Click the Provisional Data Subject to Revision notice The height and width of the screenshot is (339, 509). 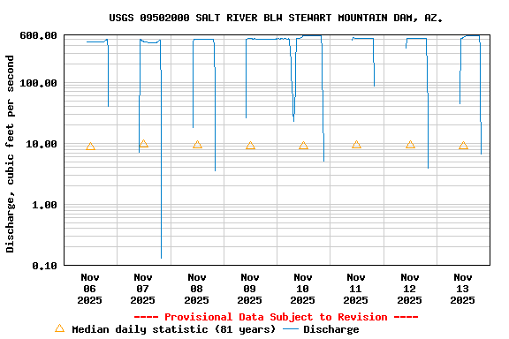(x=276, y=317)
